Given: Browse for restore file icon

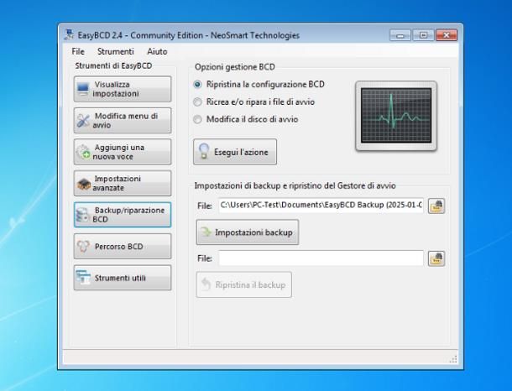Looking at the screenshot, I should 436,258.
